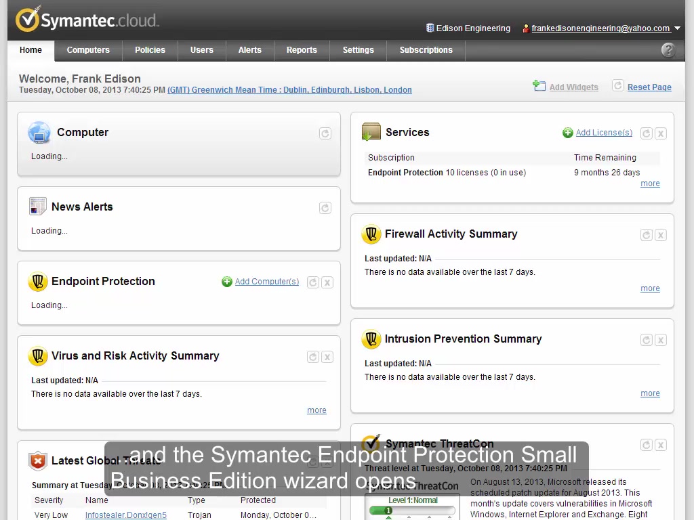Click Reset Page

coord(649,87)
